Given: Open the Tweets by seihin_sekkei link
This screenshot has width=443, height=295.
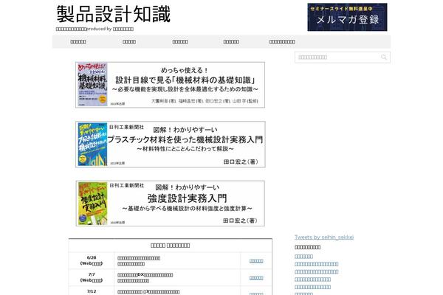Looking at the screenshot, I should [x=324, y=237].
